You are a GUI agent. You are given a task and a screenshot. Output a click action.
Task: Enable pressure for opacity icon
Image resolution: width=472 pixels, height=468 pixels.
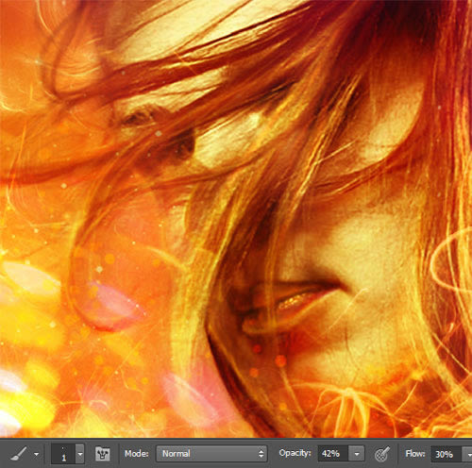tap(382, 454)
